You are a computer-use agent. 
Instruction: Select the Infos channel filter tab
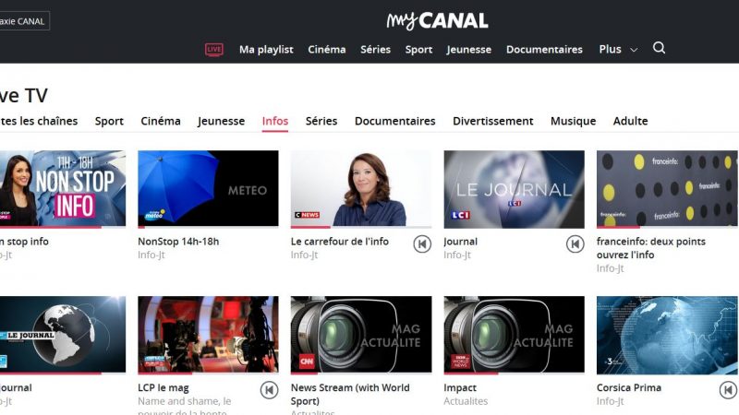[x=275, y=122]
